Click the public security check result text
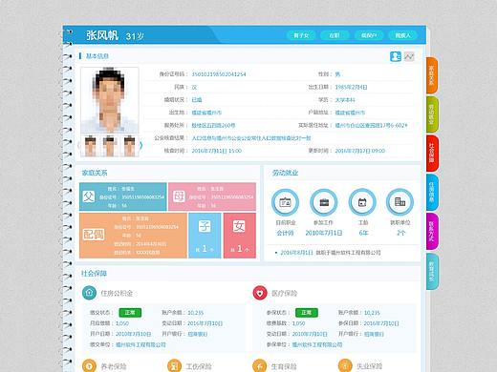497x372 pixels. pyautogui.click(x=251, y=138)
